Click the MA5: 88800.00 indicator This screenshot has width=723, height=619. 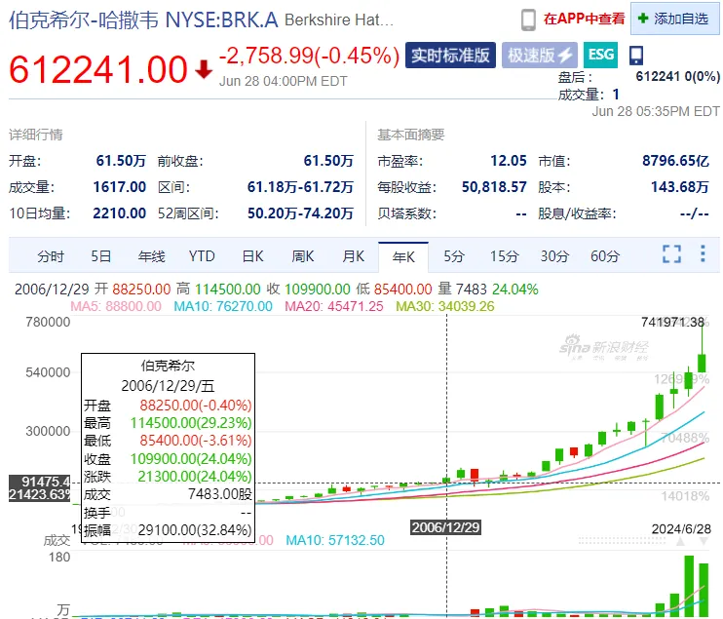coord(116,306)
